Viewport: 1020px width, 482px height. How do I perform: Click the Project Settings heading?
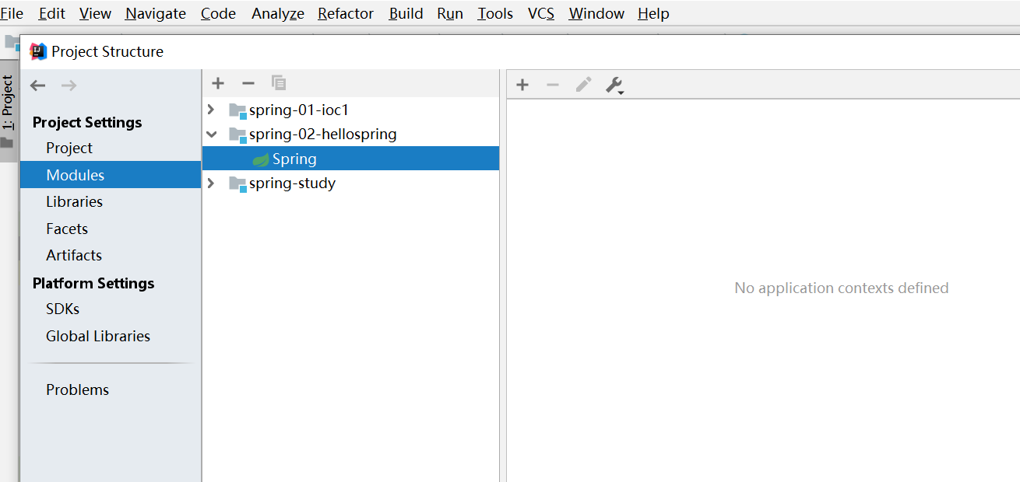(87, 122)
